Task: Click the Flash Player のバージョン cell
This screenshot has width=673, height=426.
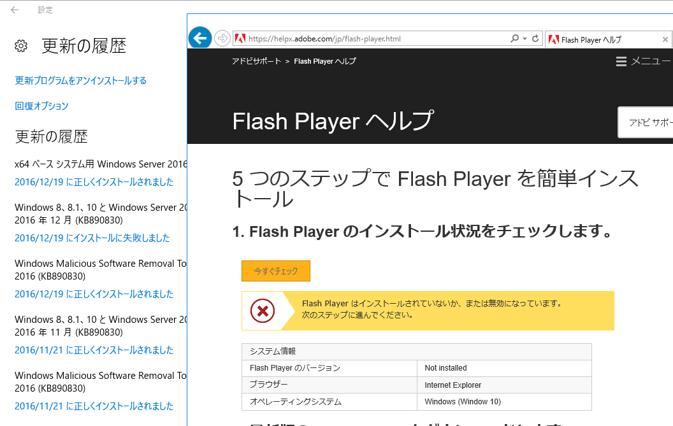Action: tap(329, 368)
